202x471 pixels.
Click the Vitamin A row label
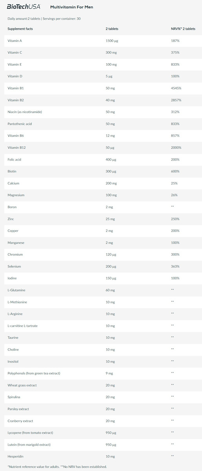[x=15, y=41]
